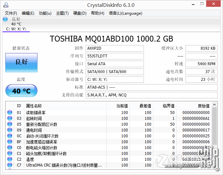Image resolution: width=223 pixels, height=175 pixels.
Task: Click the CrystalDiskInfo app icon in title bar
Action: pos(6,5)
